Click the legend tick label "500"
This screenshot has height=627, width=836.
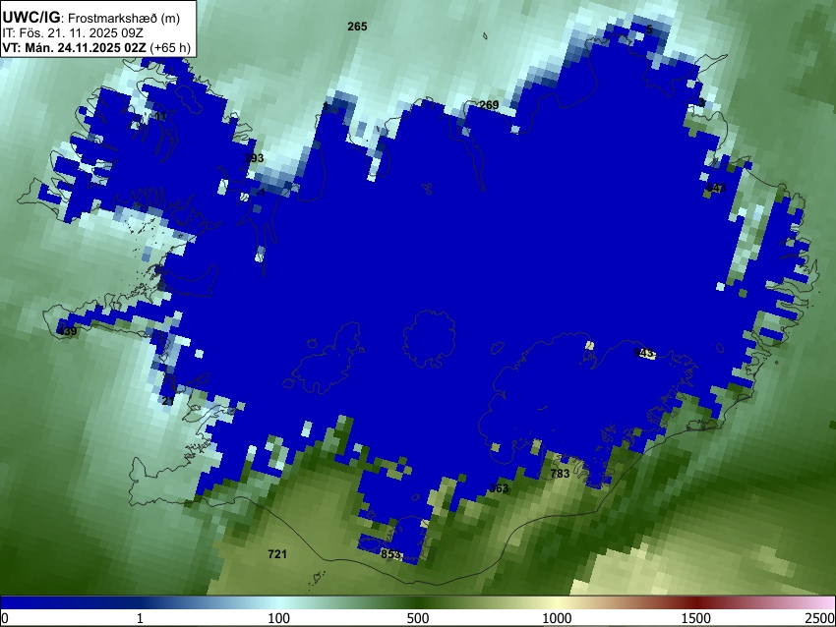tap(418, 618)
